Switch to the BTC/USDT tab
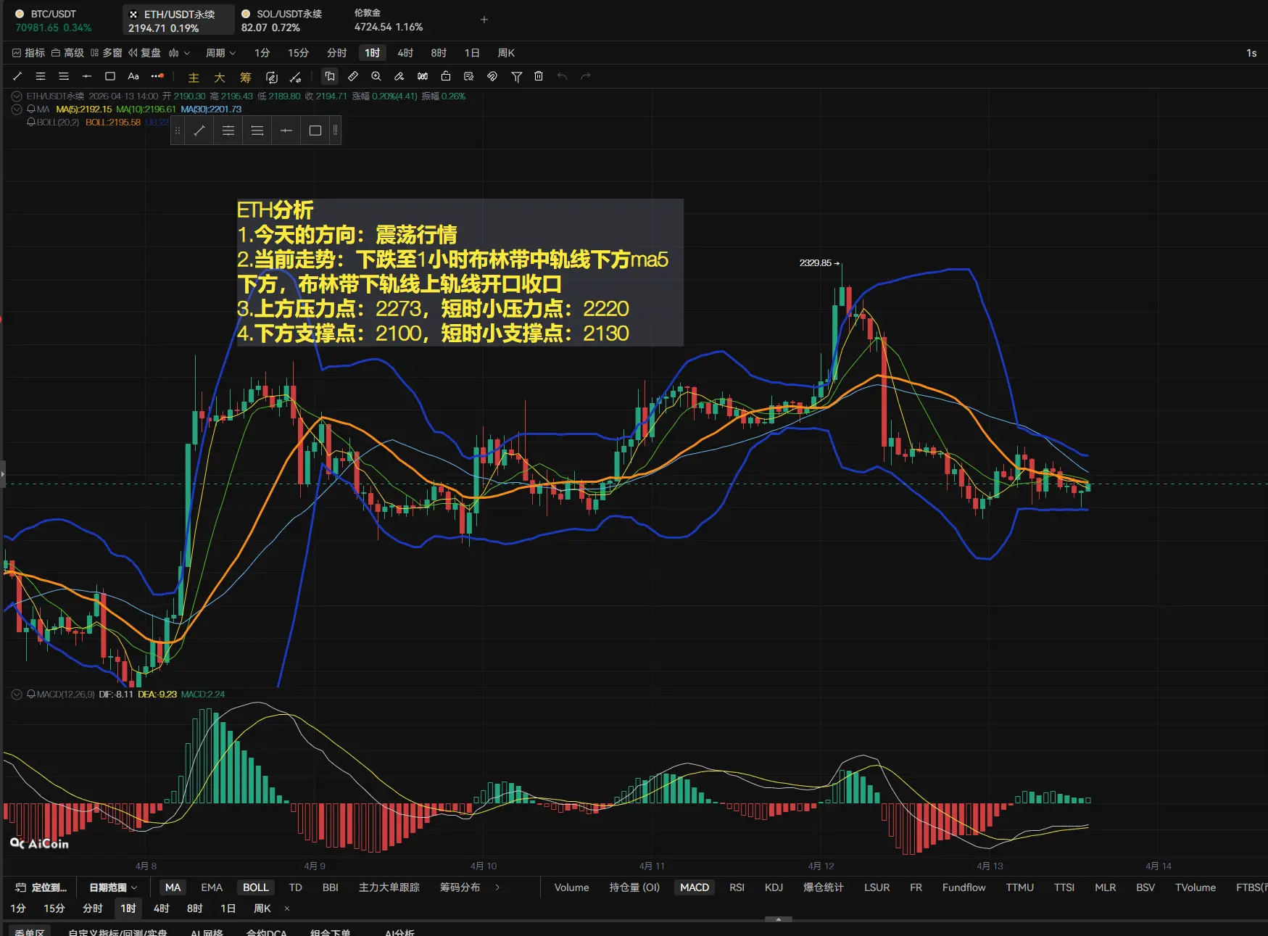 pos(54,20)
